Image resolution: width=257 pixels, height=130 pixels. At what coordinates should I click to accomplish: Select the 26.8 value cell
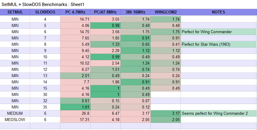[x=75, y=114]
